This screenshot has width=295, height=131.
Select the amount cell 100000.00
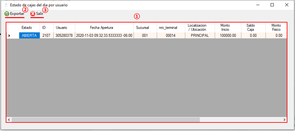pyautogui.click(x=228, y=36)
